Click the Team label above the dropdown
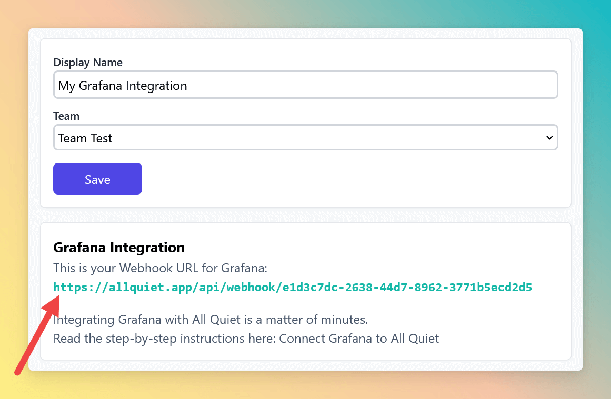This screenshot has width=611, height=399. (x=66, y=116)
